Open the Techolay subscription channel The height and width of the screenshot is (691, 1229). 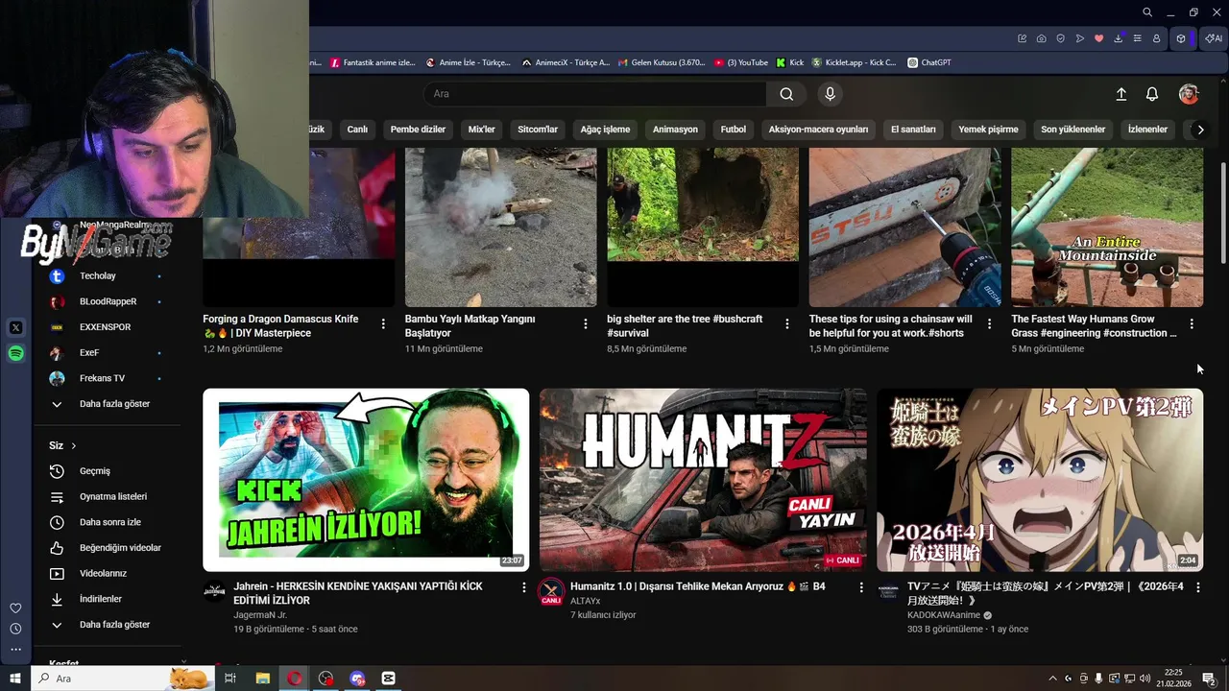pyautogui.click(x=108, y=276)
